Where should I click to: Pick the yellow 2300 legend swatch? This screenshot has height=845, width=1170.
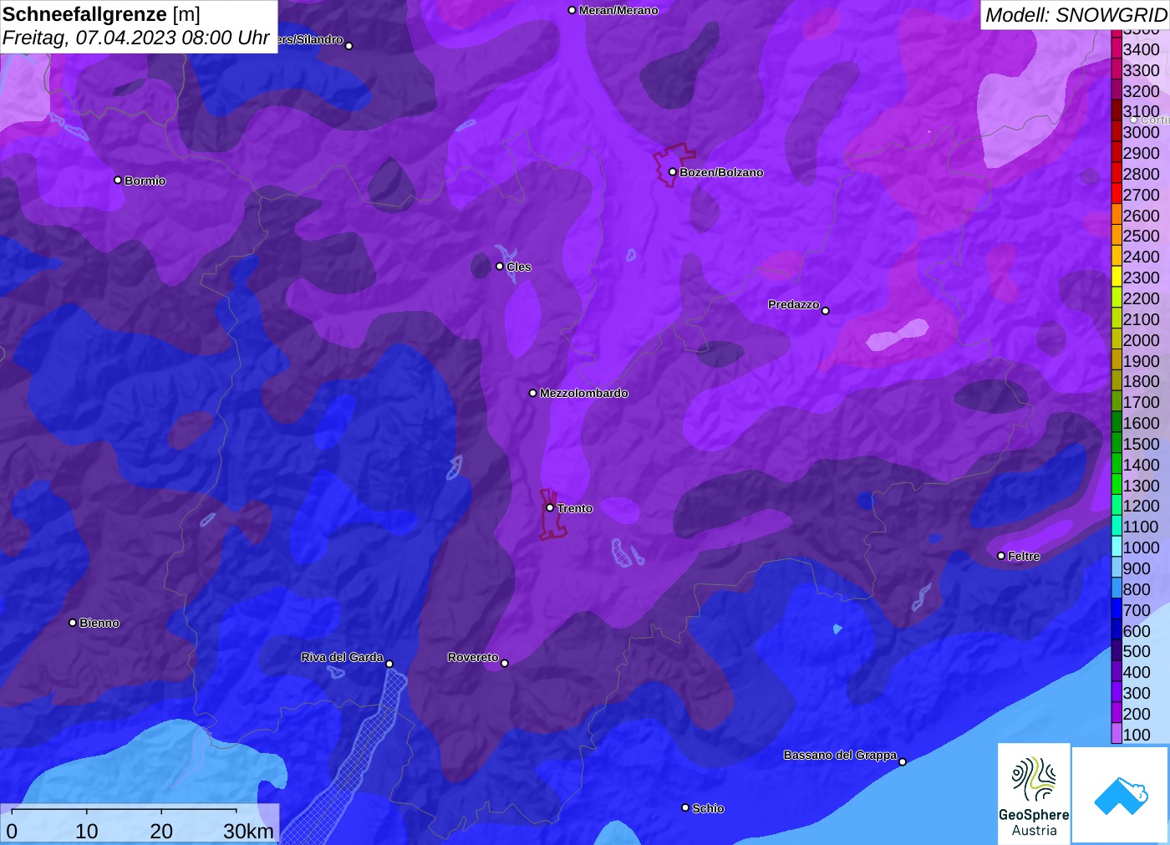1117,277
